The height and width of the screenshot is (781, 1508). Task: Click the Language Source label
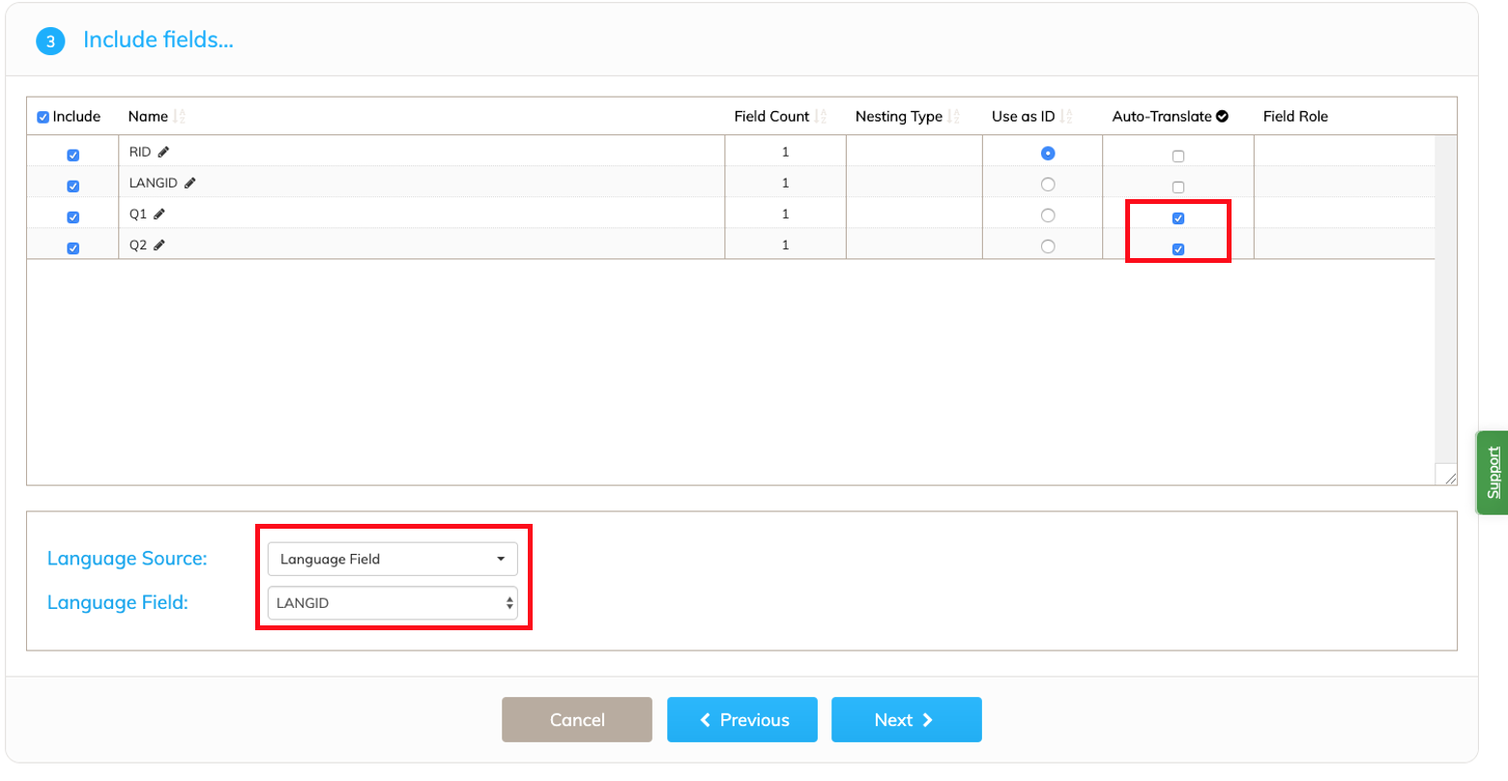[128, 559]
